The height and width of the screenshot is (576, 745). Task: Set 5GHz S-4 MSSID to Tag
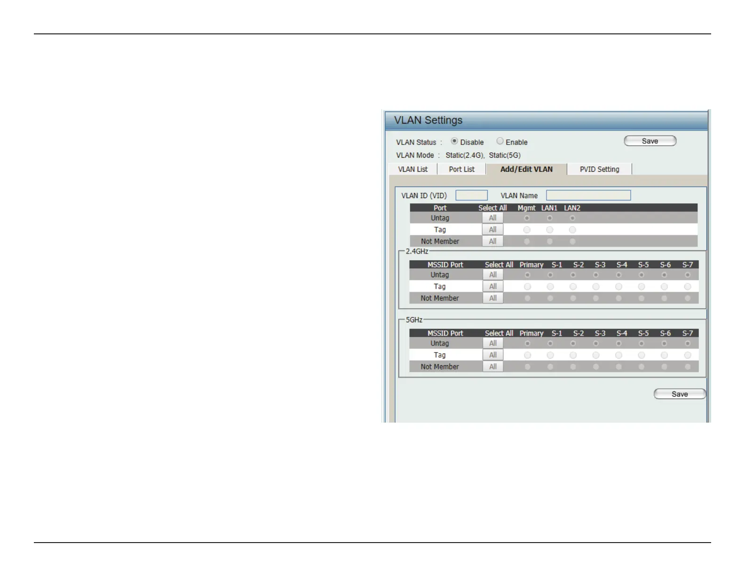[618, 355]
